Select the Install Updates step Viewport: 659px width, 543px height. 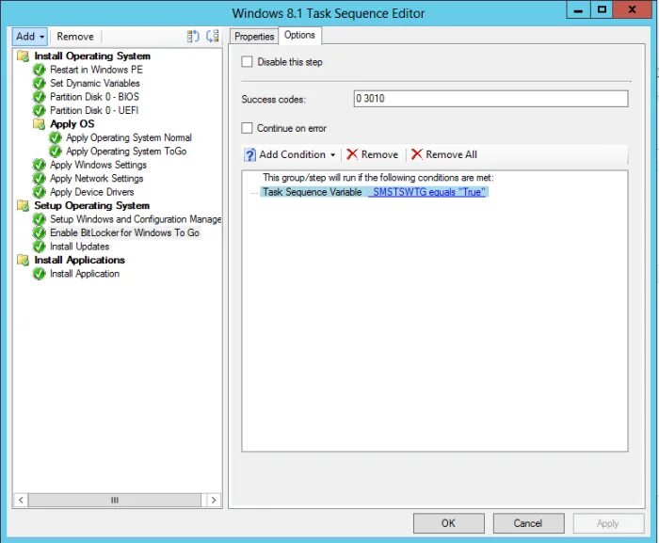[x=79, y=247]
